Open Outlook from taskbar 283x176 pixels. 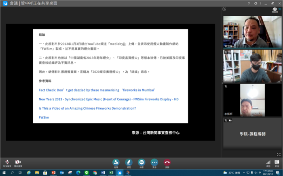(x=62, y=173)
